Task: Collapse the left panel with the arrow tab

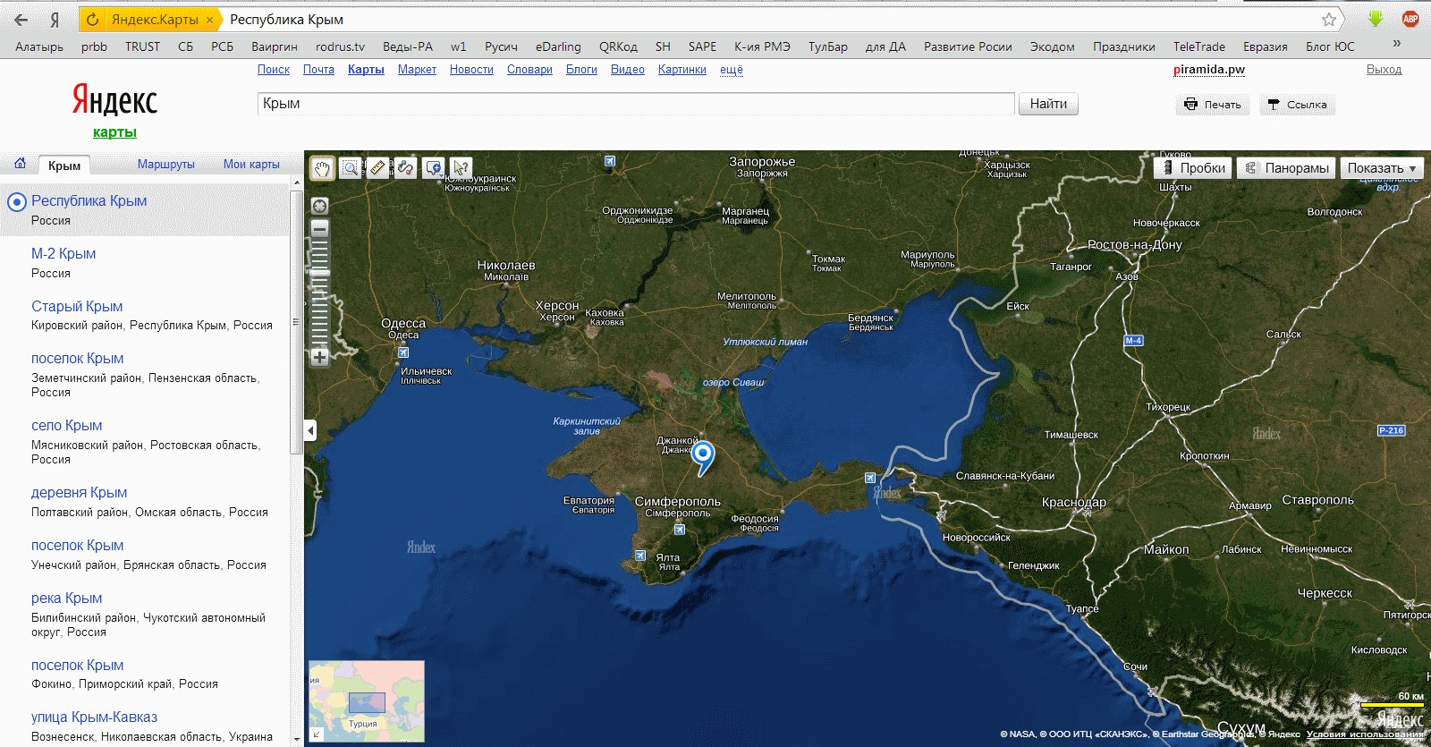Action: [310, 430]
